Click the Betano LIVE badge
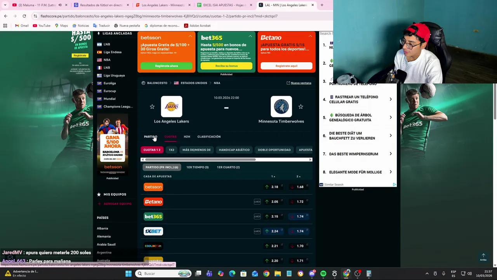497x280 pixels. coord(257,202)
